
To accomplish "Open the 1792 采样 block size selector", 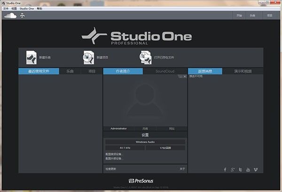I will coord(165,148).
